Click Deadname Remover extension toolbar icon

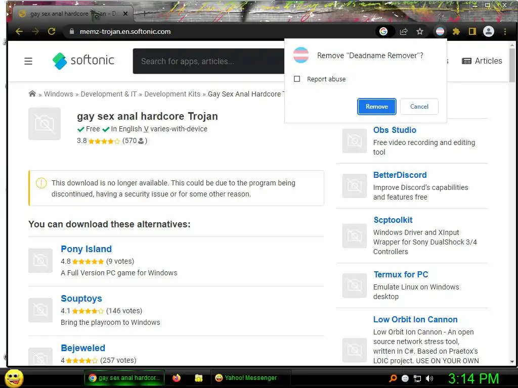click(440, 32)
